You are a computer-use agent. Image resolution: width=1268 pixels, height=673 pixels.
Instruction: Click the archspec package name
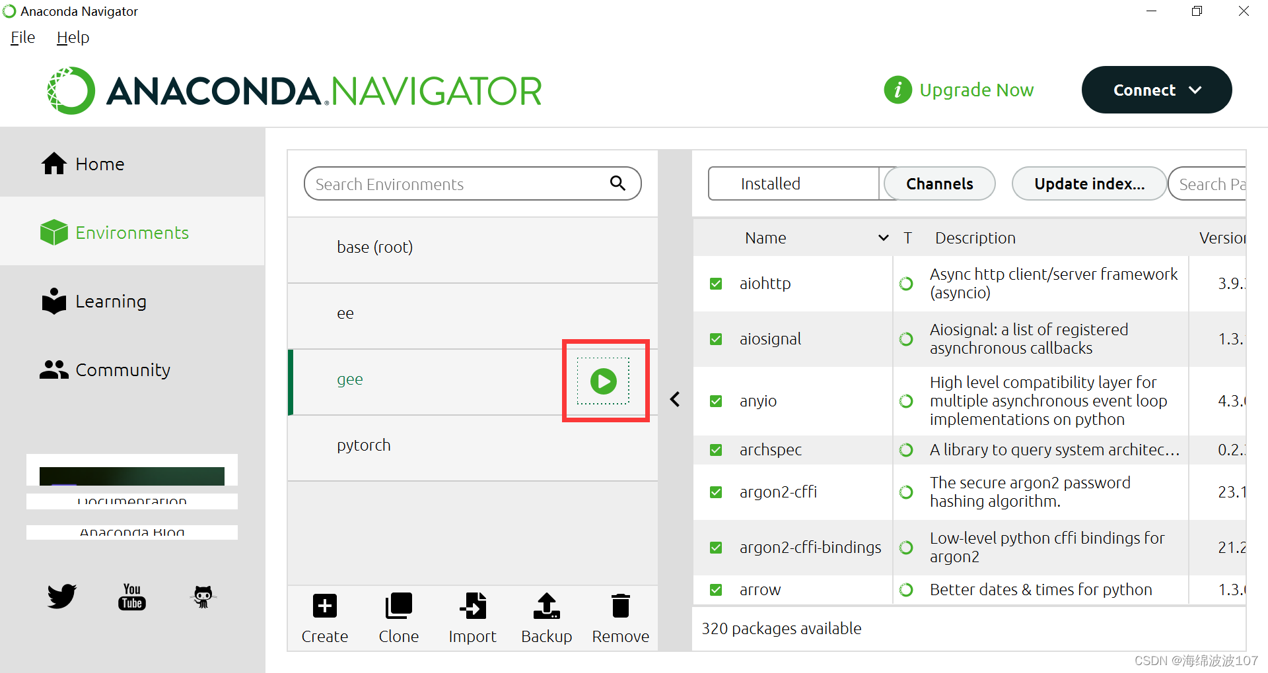pyautogui.click(x=770, y=450)
